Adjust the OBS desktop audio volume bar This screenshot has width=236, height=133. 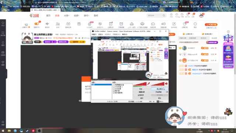click(157, 84)
